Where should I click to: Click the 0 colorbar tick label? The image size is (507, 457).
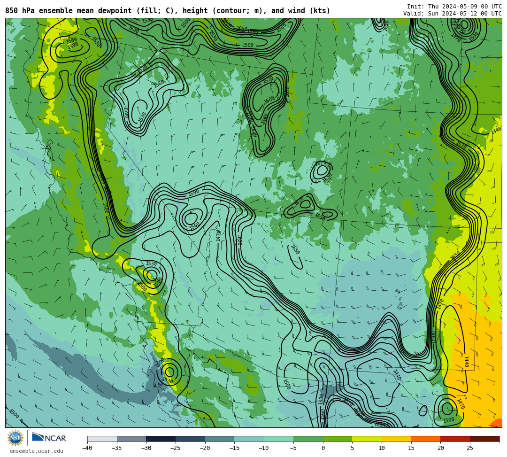323,448
